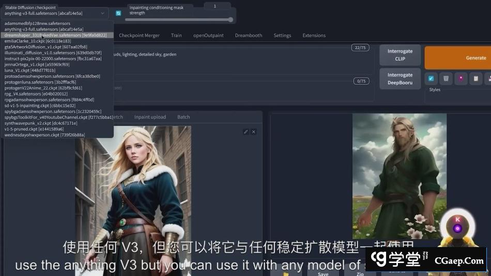Select dreamshaper_331BakedVae checkpoint from list
This screenshot has width=491, height=276.
pos(56,35)
